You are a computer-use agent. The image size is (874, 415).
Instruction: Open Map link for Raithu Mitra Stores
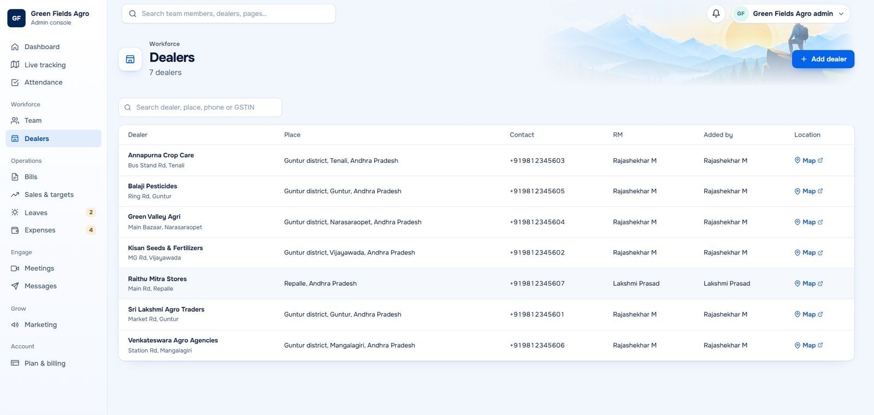point(808,283)
